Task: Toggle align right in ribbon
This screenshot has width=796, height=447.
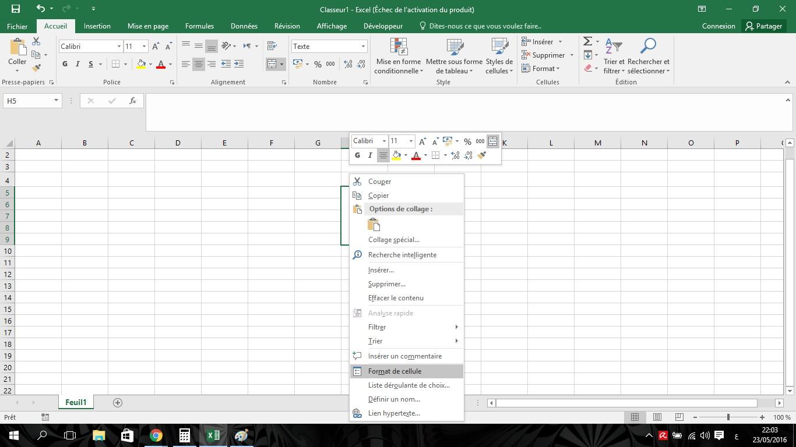Action: (x=212, y=64)
